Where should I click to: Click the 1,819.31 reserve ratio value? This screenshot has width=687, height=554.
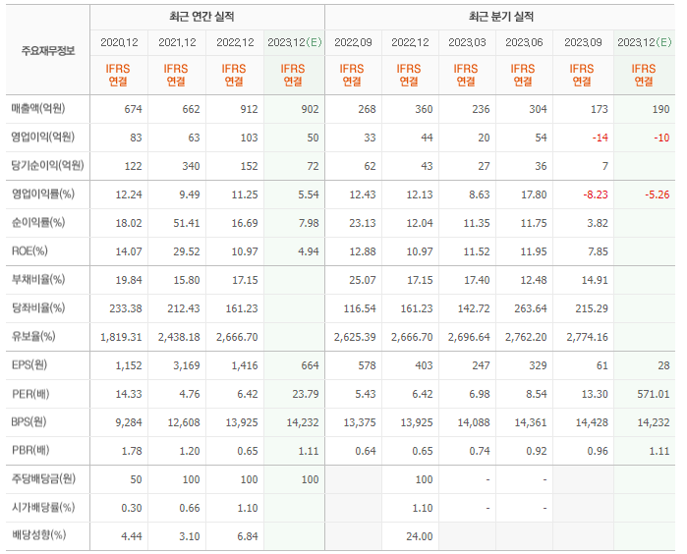(121, 337)
